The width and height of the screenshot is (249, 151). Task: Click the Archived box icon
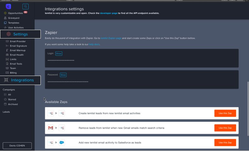[x=5, y=104]
